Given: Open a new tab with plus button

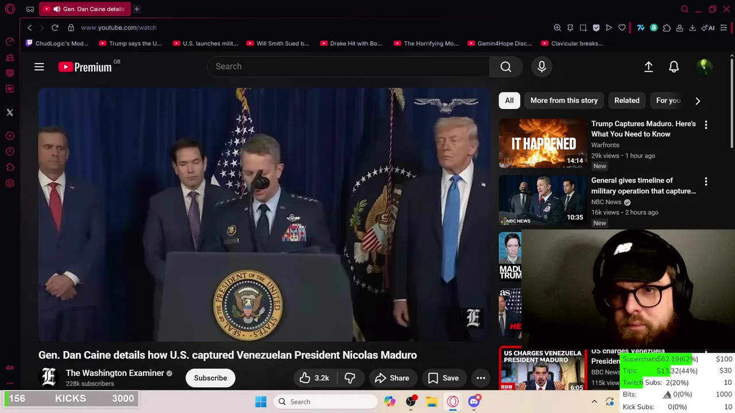Looking at the screenshot, I should [137, 9].
